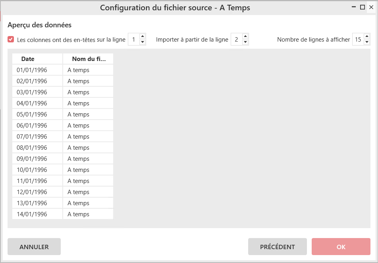The height and width of the screenshot is (263, 378).
Task: Click the lines to display field
Action: (358, 40)
